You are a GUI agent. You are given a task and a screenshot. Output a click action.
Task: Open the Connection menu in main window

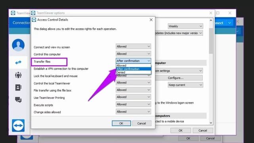tap(21, 23)
